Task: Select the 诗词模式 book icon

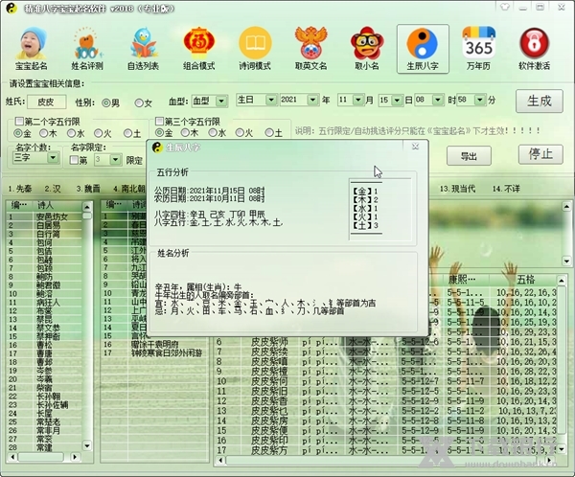Action: pyautogui.click(x=255, y=48)
